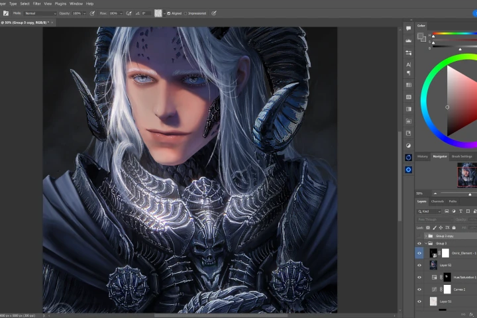This screenshot has width=477, height=318.
Task: Expand the Group 3 copy folder
Action: click(x=425, y=236)
